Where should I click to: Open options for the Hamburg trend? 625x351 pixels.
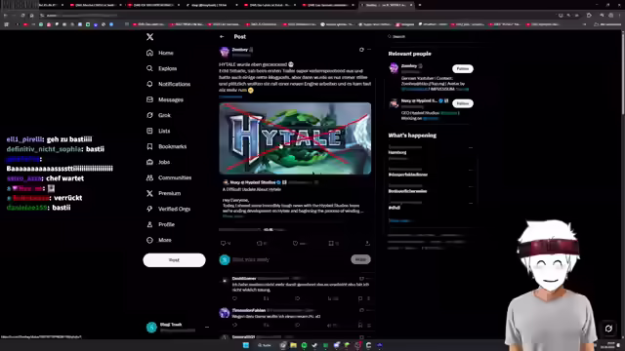point(471,147)
